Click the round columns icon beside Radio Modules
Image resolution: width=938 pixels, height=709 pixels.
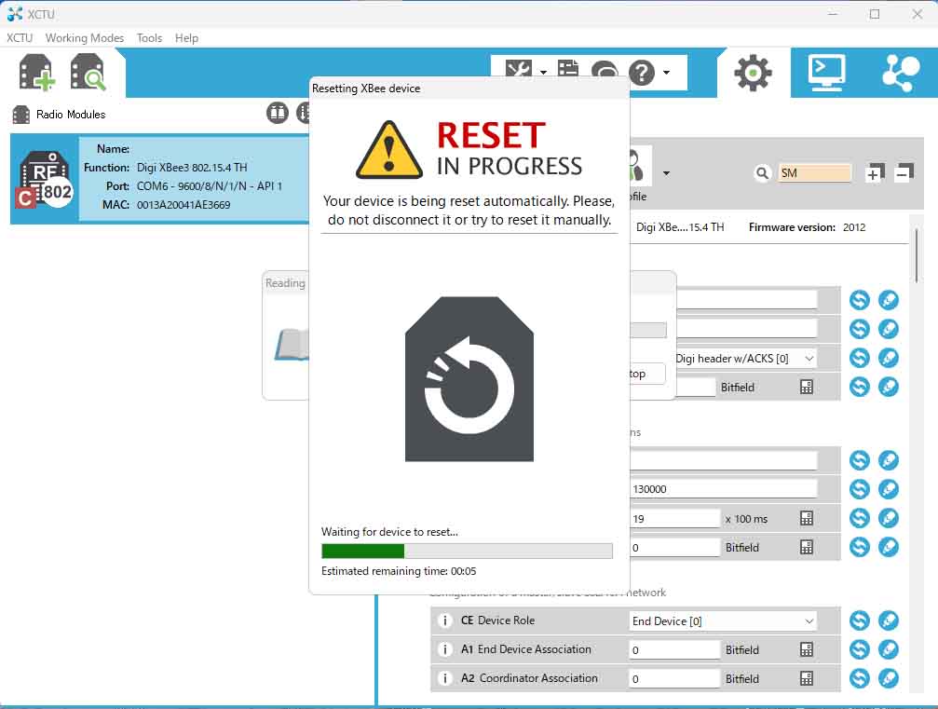pos(277,113)
